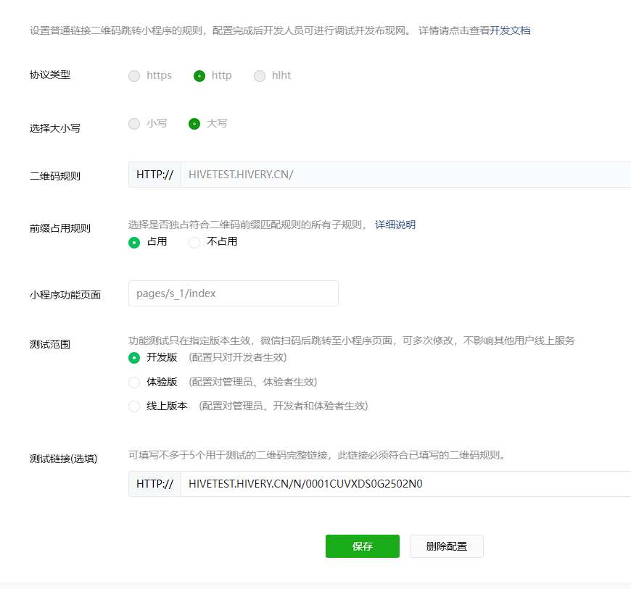Choose 不占用 prefix option
The height and width of the screenshot is (589, 631).
(x=194, y=243)
